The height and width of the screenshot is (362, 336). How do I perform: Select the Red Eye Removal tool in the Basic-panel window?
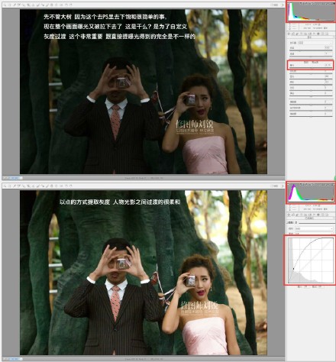coord(43,5)
